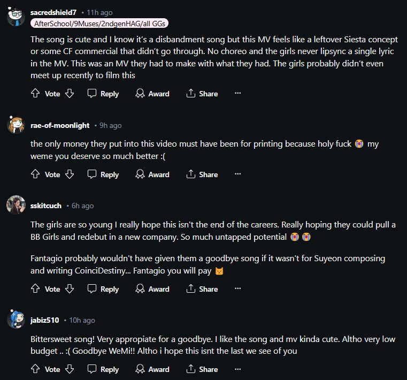Click sacredshield7's AfterSchool/9Muses user flair
This screenshot has height=380, width=407.
[99, 24]
